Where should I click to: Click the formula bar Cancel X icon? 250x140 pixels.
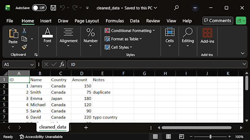tap(46, 64)
